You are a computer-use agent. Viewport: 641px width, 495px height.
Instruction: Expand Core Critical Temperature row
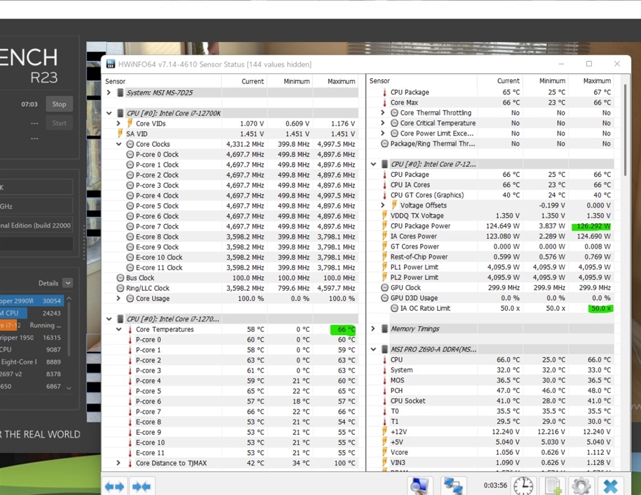point(383,123)
